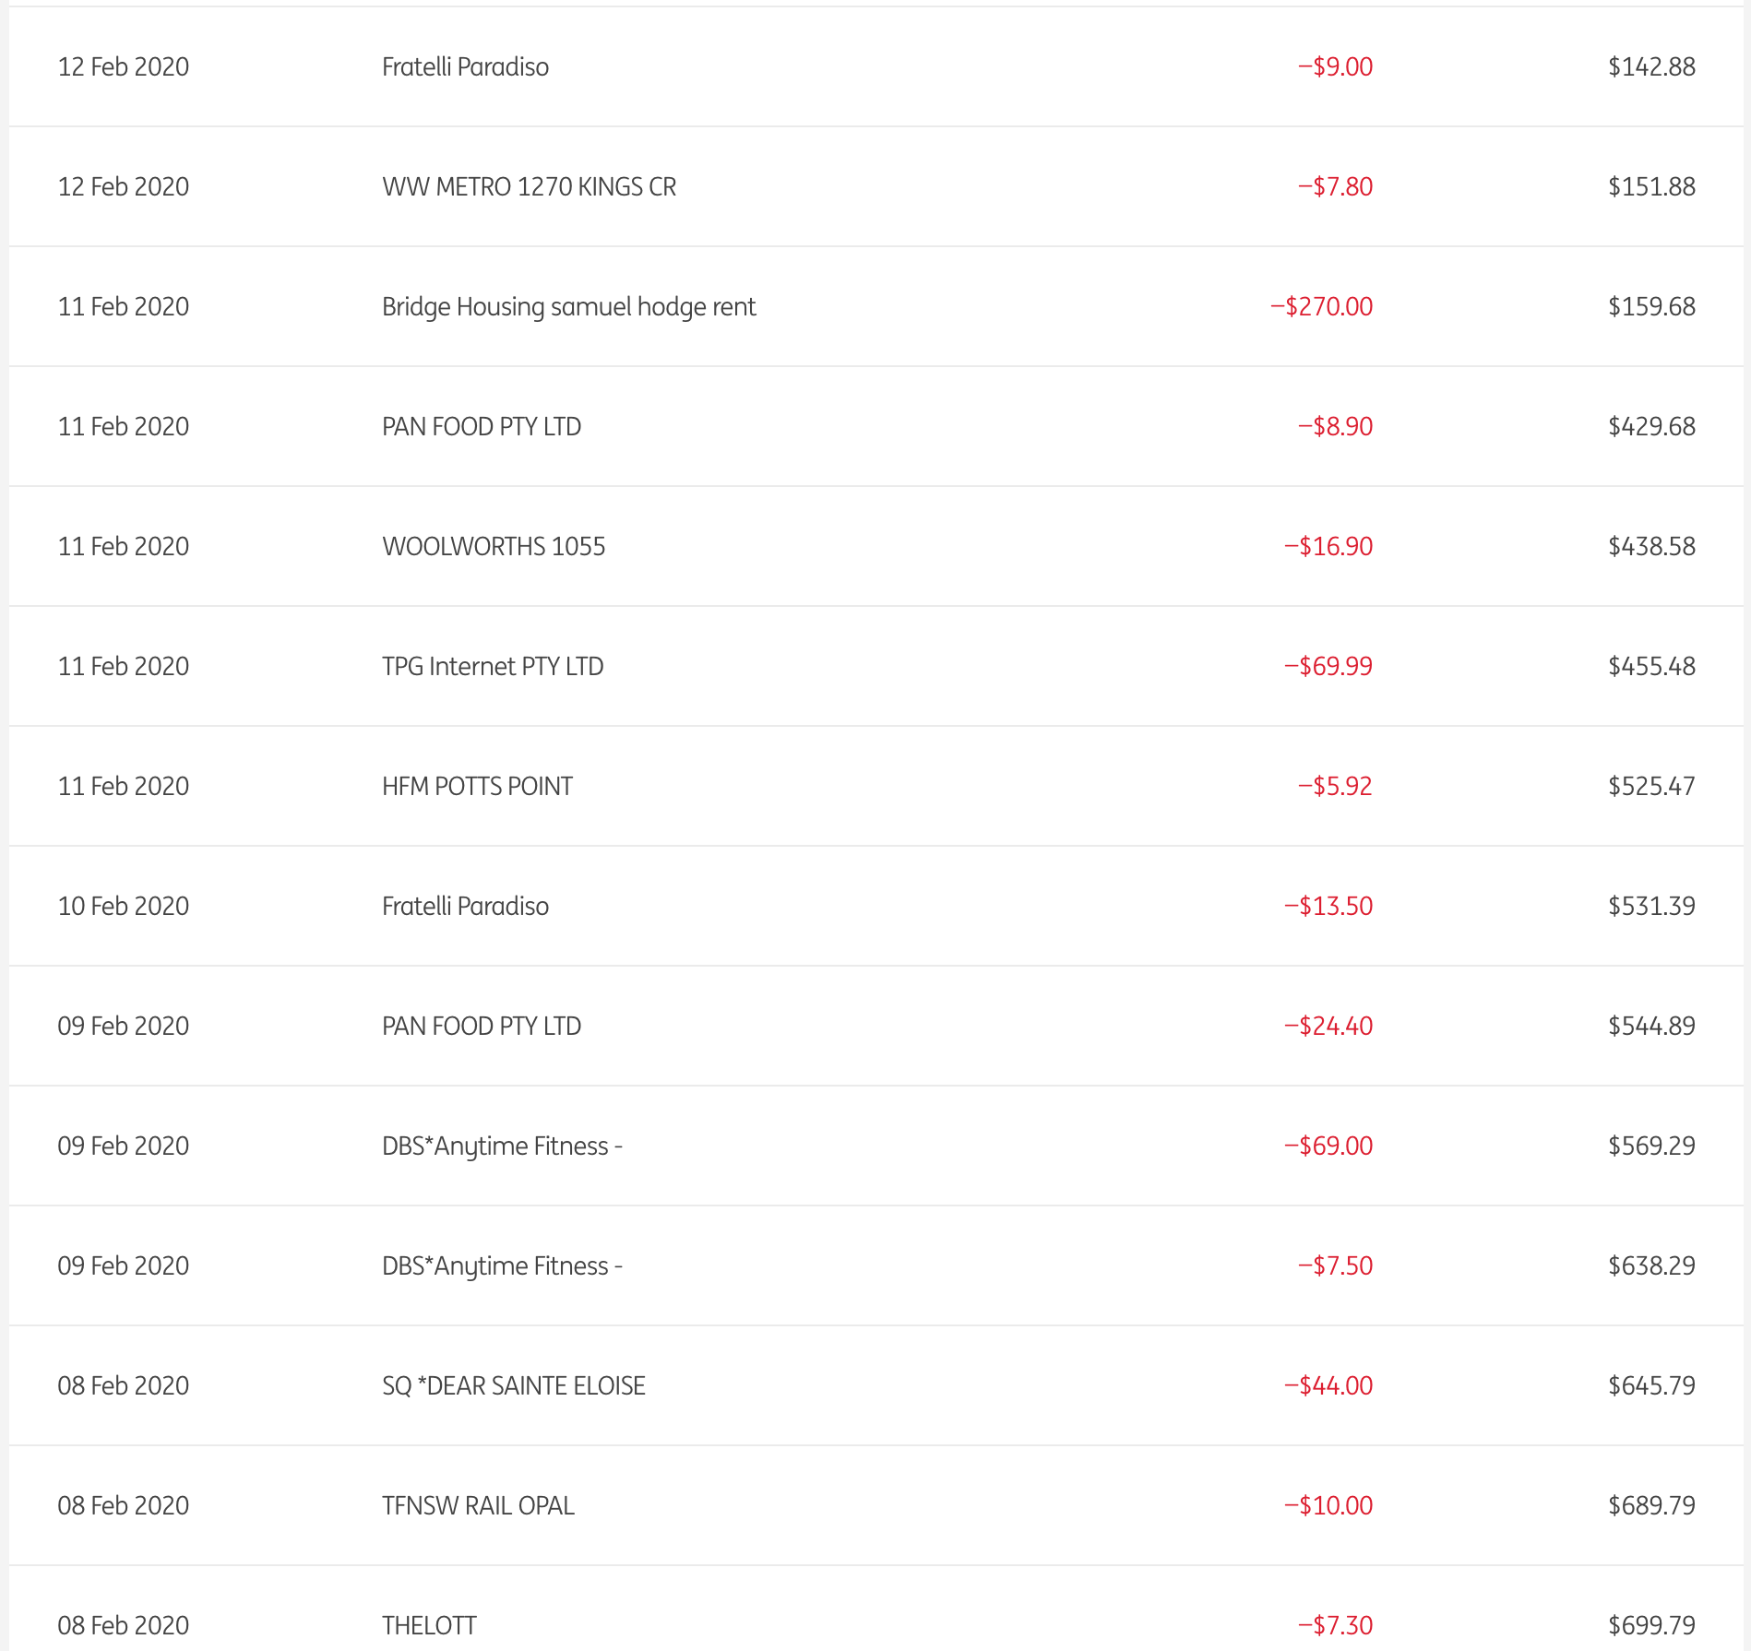
Task: Click the THELOTT transaction row
Action: click(429, 1625)
